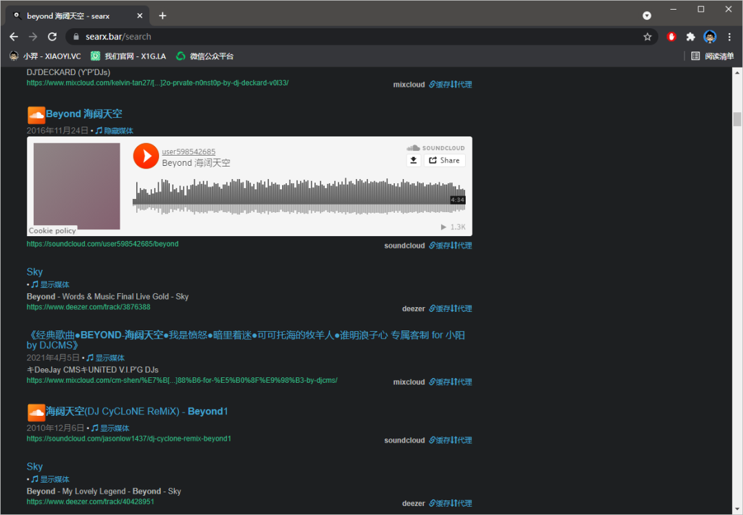This screenshot has height=515, width=743.
Task: Bookmark this page with the star icon
Action: tap(647, 37)
